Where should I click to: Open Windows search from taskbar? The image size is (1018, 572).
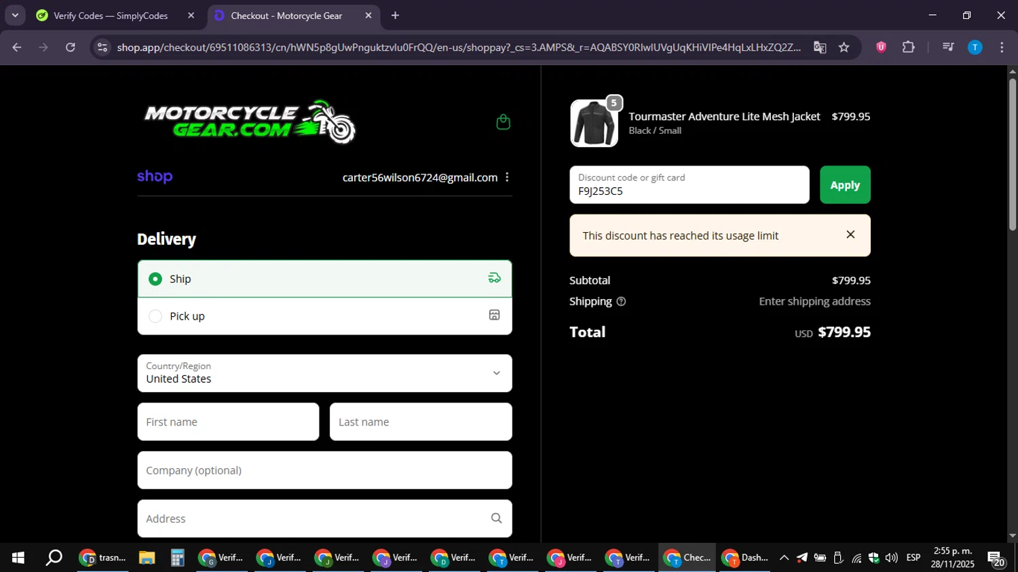tap(54, 558)
